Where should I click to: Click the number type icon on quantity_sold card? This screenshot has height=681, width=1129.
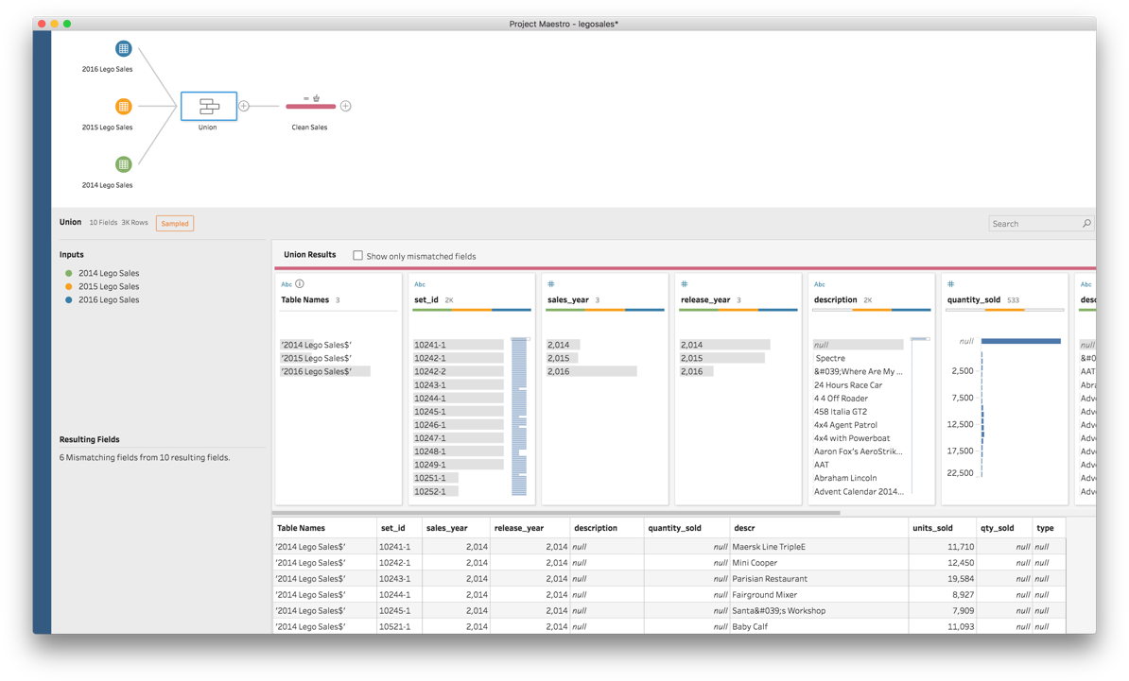point(950,284)
